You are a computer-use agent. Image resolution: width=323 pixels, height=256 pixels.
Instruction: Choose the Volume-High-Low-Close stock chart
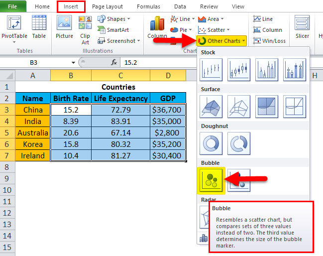267,69
